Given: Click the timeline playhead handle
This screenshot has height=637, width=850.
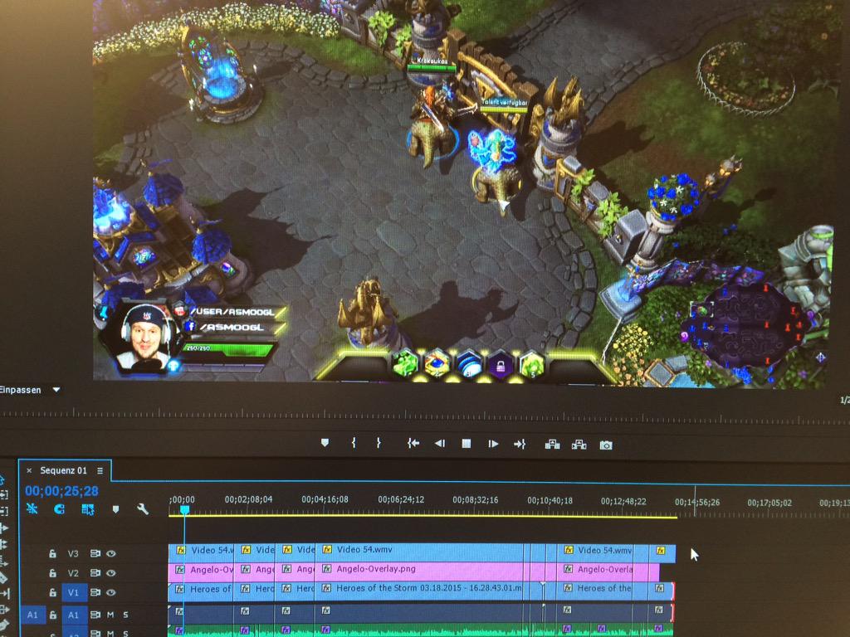Looking at the screenshot, I should pyautogui.click(x=184, y=510).
